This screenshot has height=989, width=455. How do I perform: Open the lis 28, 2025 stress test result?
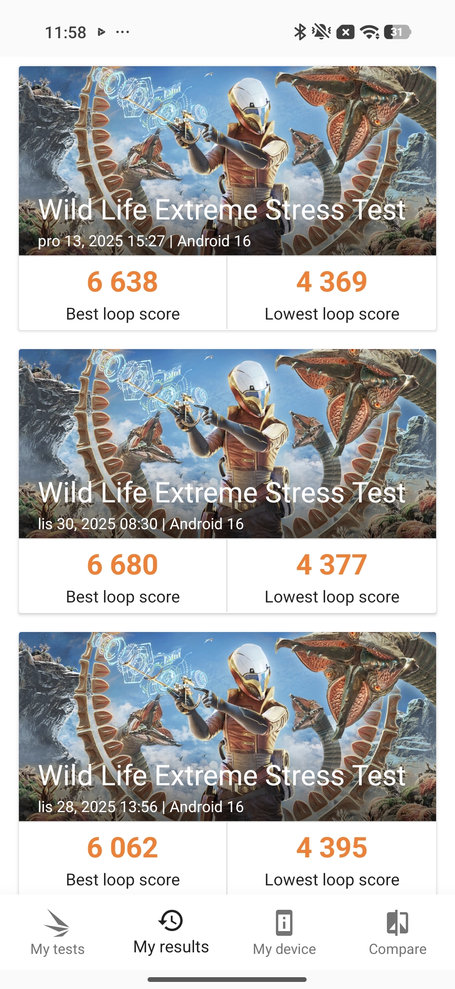(227, 727)
